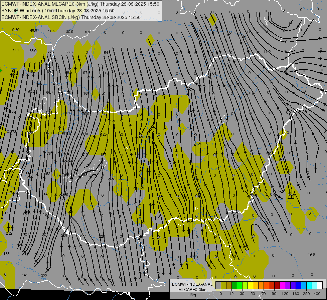Click the map value '9.60'
The image size is (327, 300).
(16, 30)
